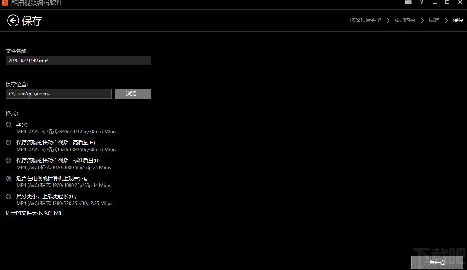Open the toolbox icon in title bar

tap(408, 2)
